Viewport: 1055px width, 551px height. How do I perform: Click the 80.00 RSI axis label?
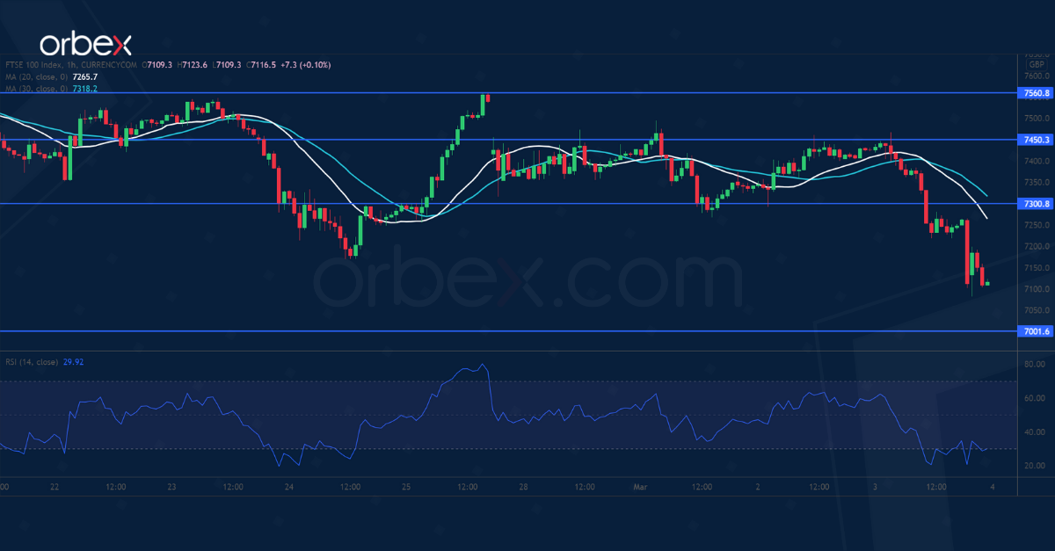[x=1034, y=364]
